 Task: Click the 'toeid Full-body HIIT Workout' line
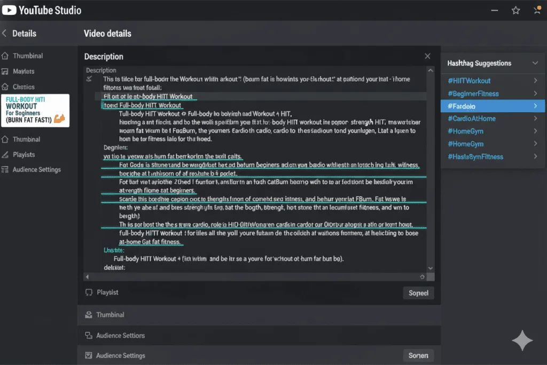point(142,105)
